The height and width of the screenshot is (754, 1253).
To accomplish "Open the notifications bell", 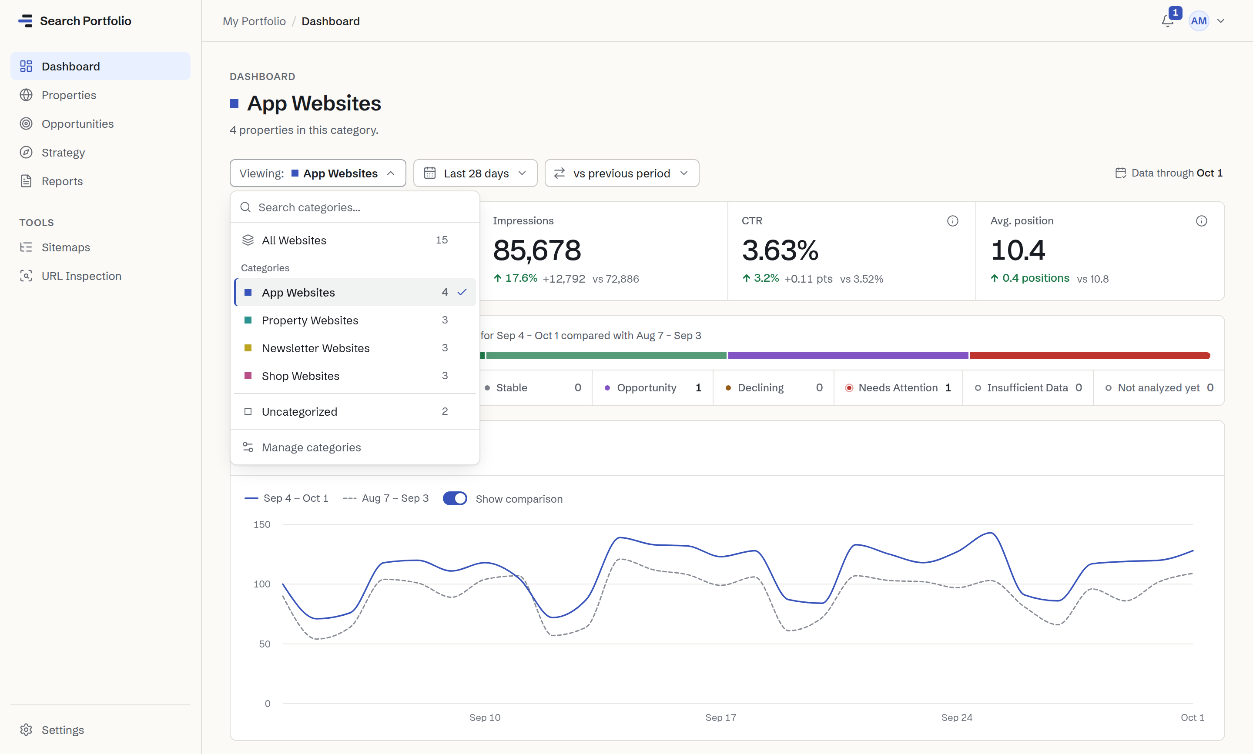I will click(1168, 21).
